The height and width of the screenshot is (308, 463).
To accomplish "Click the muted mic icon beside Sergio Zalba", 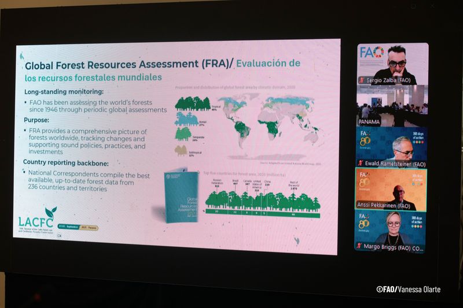I will (x=361, y=80).
